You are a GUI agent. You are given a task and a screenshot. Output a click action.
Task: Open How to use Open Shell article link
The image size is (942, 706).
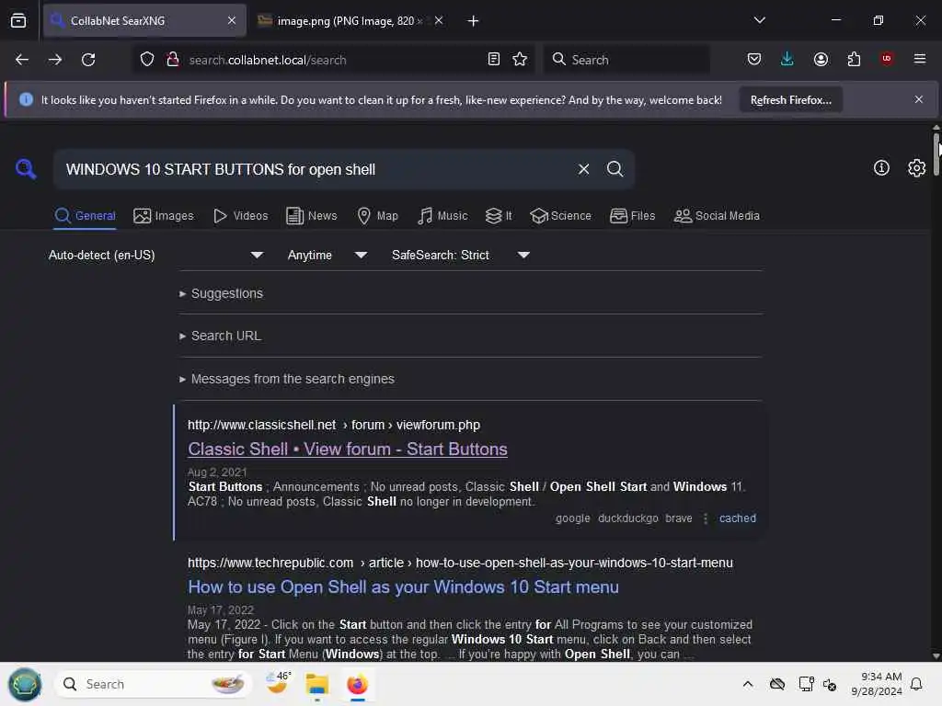pyautogui.click(x=403, y=587)
